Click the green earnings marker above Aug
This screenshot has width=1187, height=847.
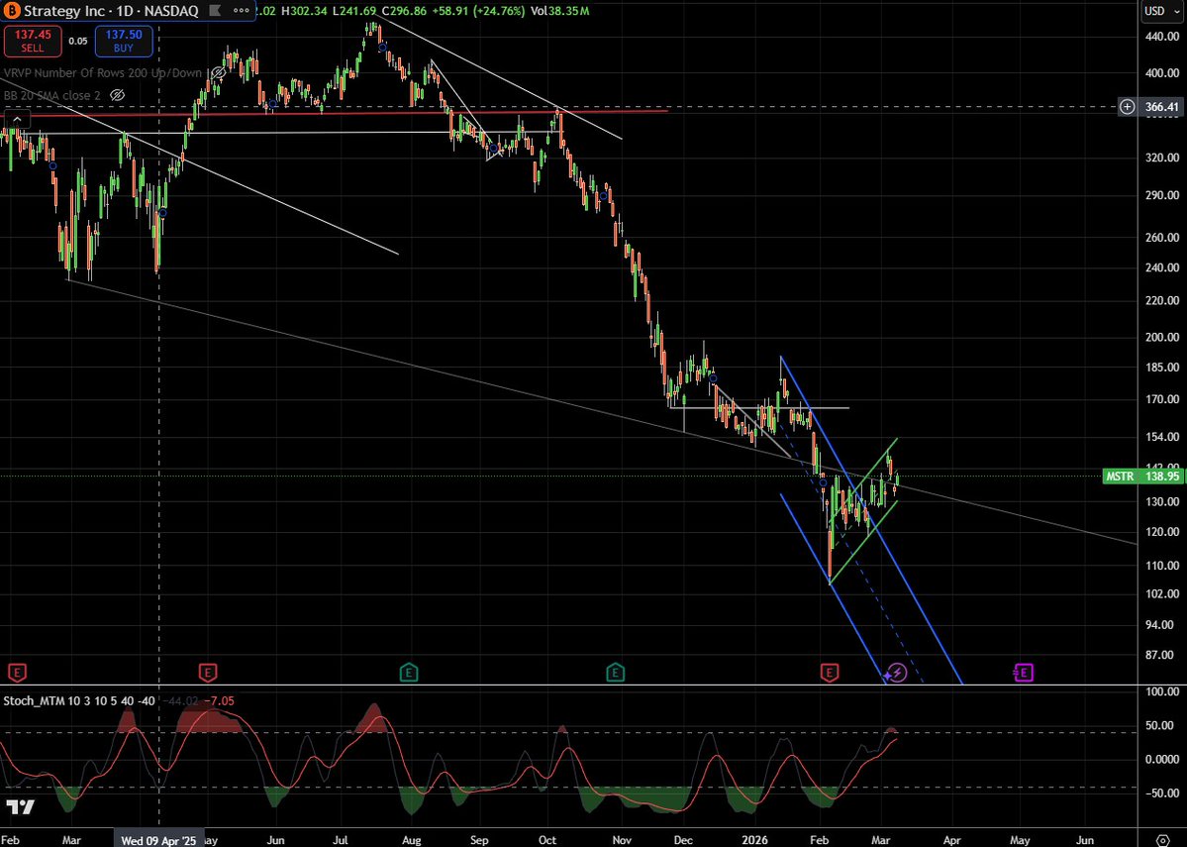pos(408,672)
